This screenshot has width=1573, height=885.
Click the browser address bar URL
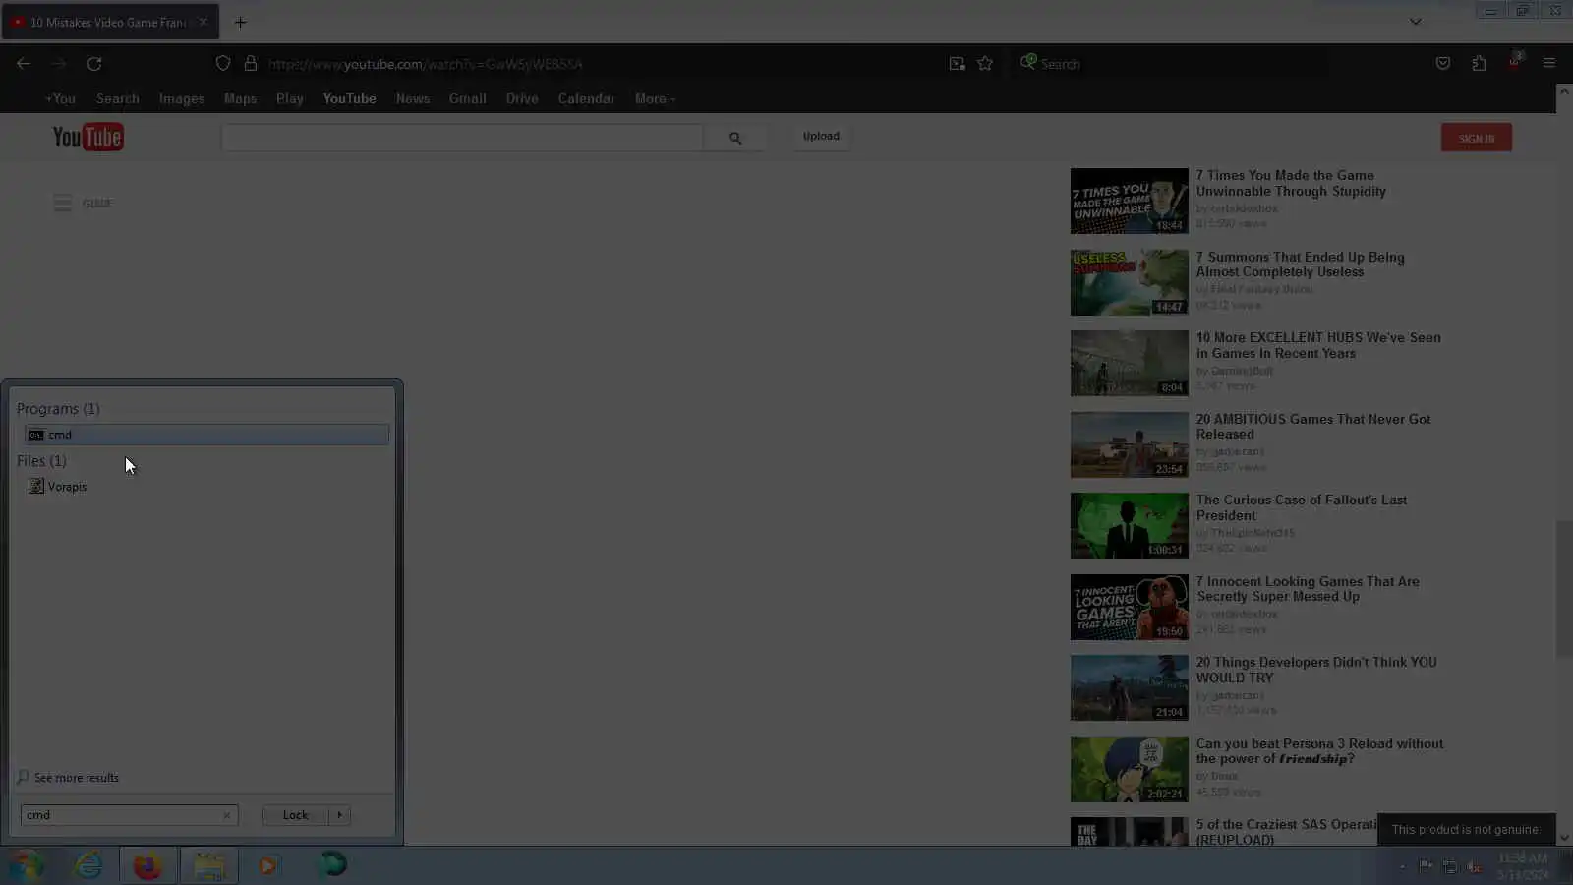point(425,64)
